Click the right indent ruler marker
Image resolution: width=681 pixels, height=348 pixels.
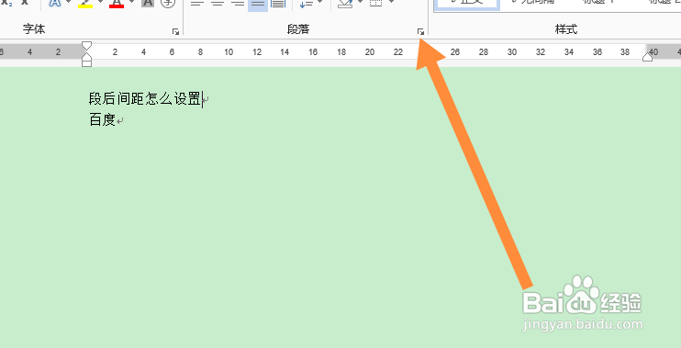[647, 57]
